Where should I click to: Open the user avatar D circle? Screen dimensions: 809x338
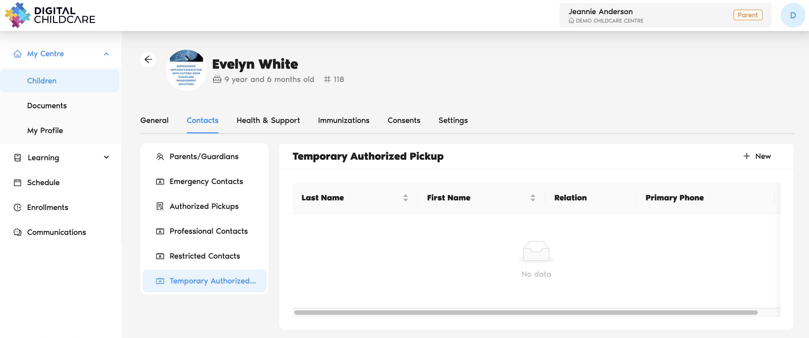coord(792,15)
